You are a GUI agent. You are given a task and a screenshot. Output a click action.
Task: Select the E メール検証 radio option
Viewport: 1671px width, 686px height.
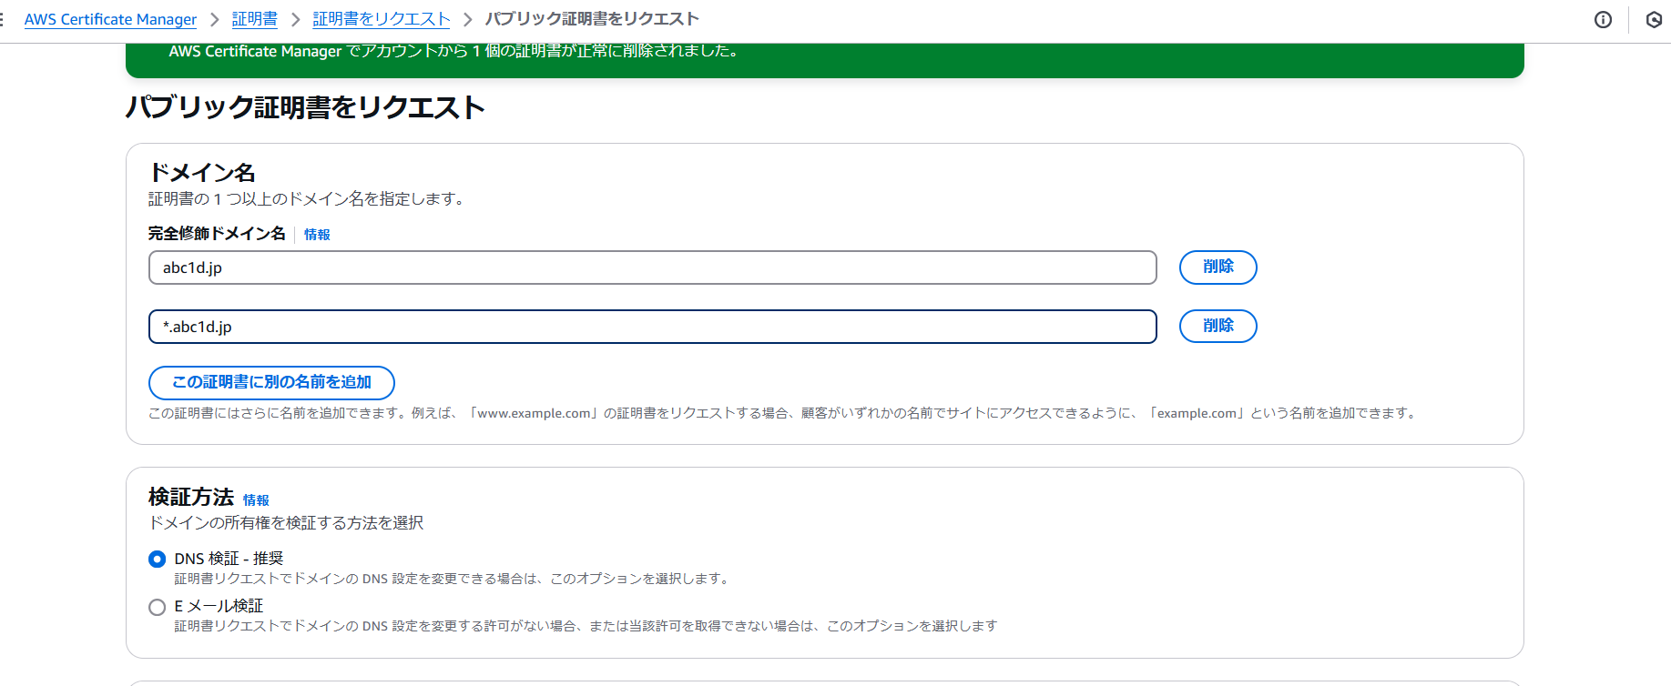(x=157, y=607)
